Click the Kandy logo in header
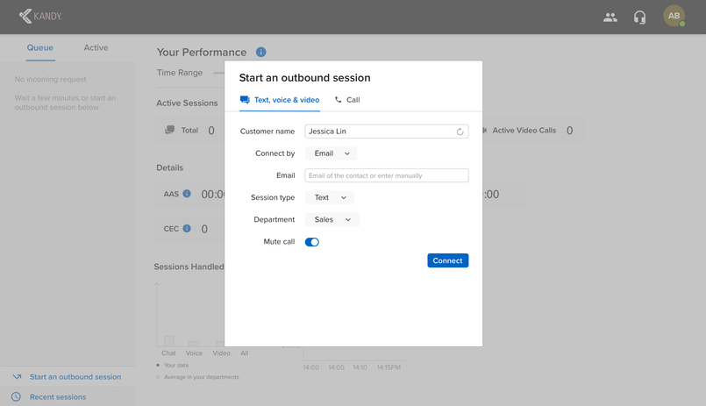Image resolution: width=706 pixels, height=406 pixels. (x=40, y=16)
